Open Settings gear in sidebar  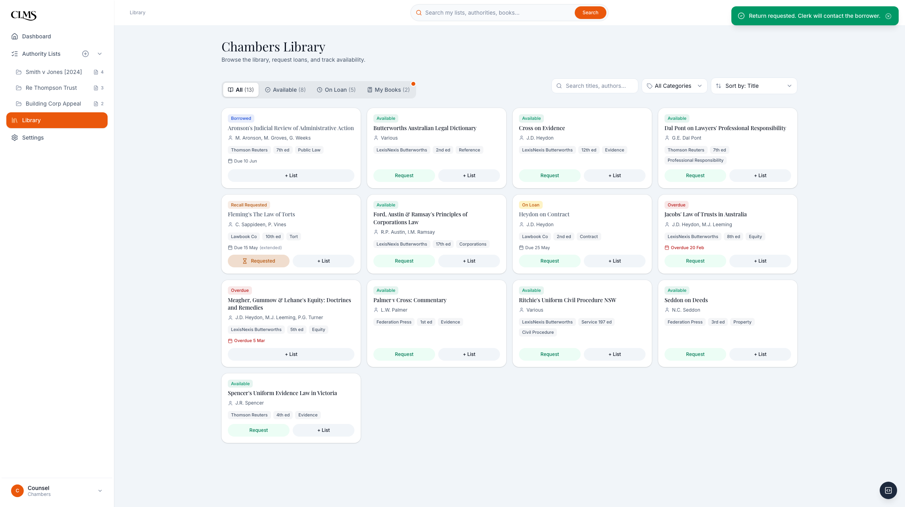[x=15, y=138]
